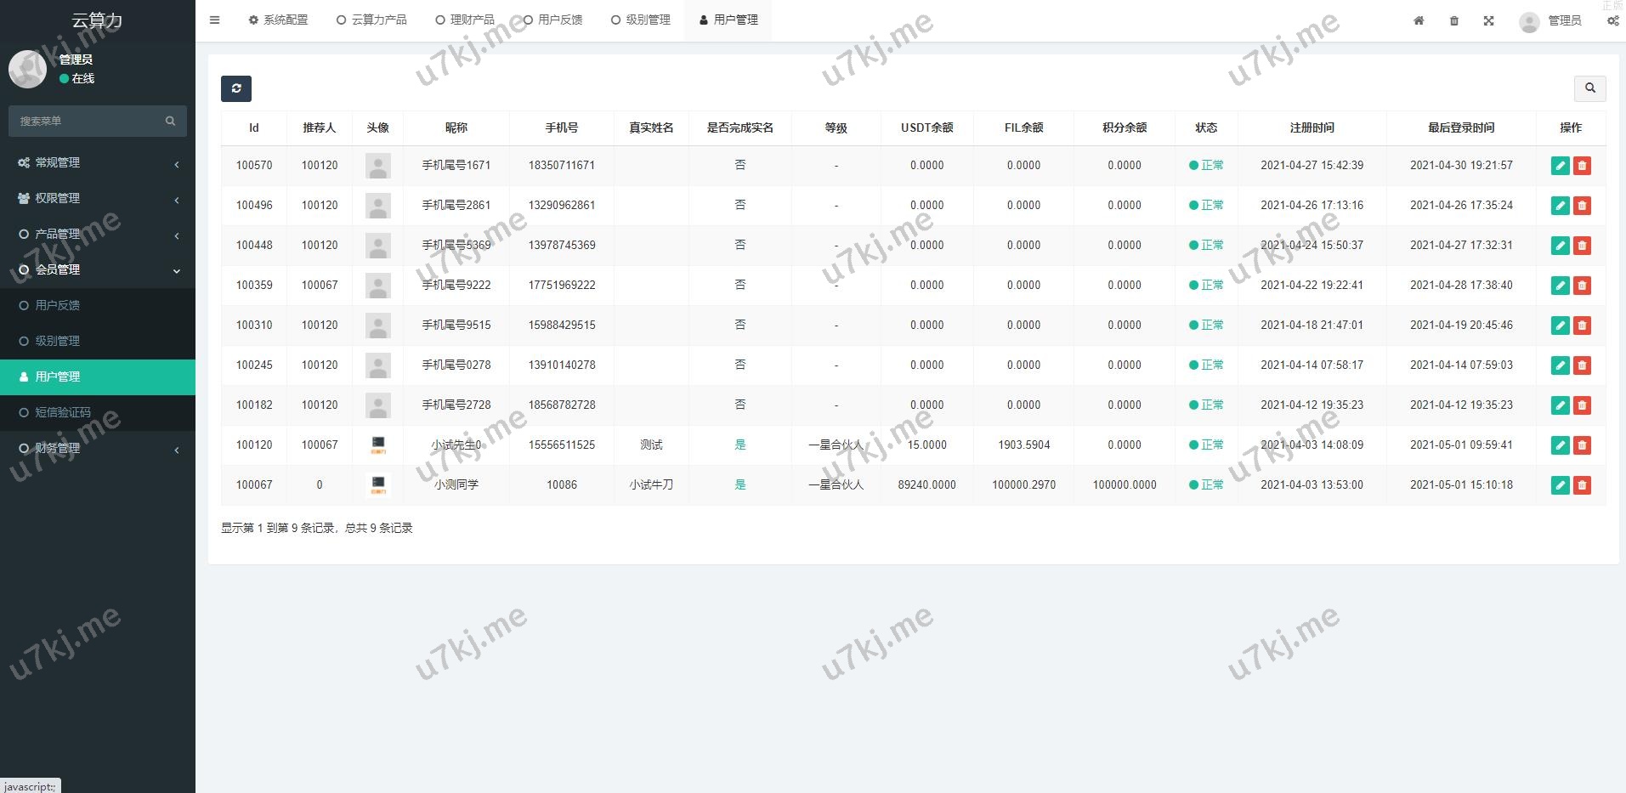Expand the 财务管理 sidebar menu

pyautogui.click(x=97, y=448)
